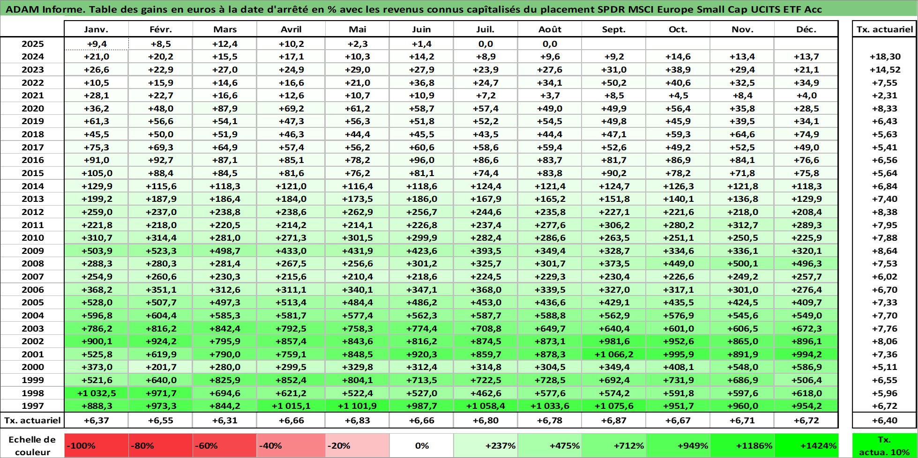This screenshot has width=918, height=458.
Task: Select the Oct. column header
Action: tap(678, 29)
